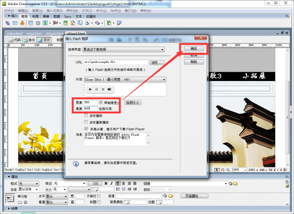
Task: Expand the Results (结果) panel
Action: click(x=9, y=208)
